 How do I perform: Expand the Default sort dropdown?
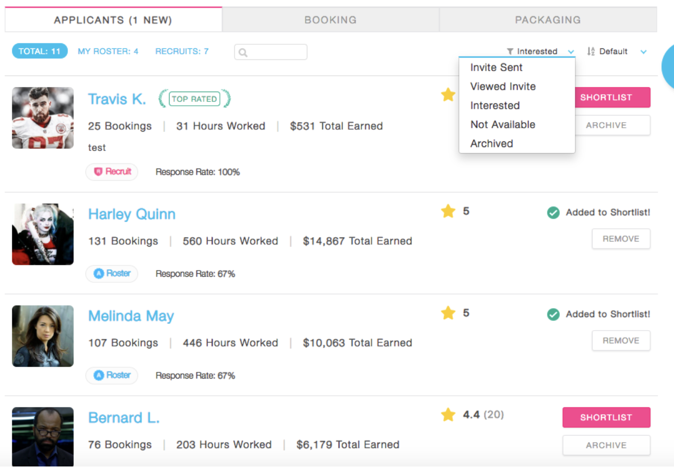click(x=616, y=51)
